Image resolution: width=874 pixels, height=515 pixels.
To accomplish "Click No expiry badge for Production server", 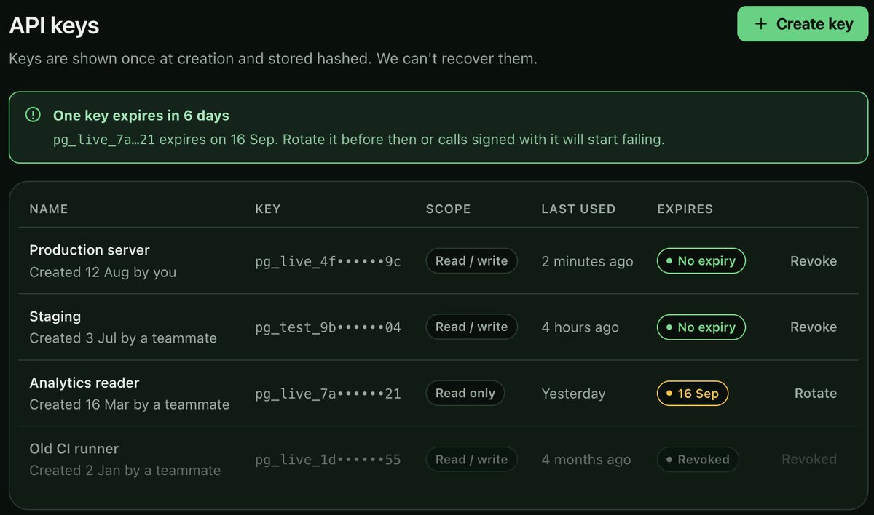I will tap(701, 261).
